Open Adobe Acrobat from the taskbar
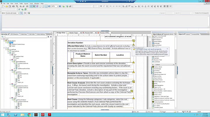This screenshot has height=117, width=210. coord(49,115)
